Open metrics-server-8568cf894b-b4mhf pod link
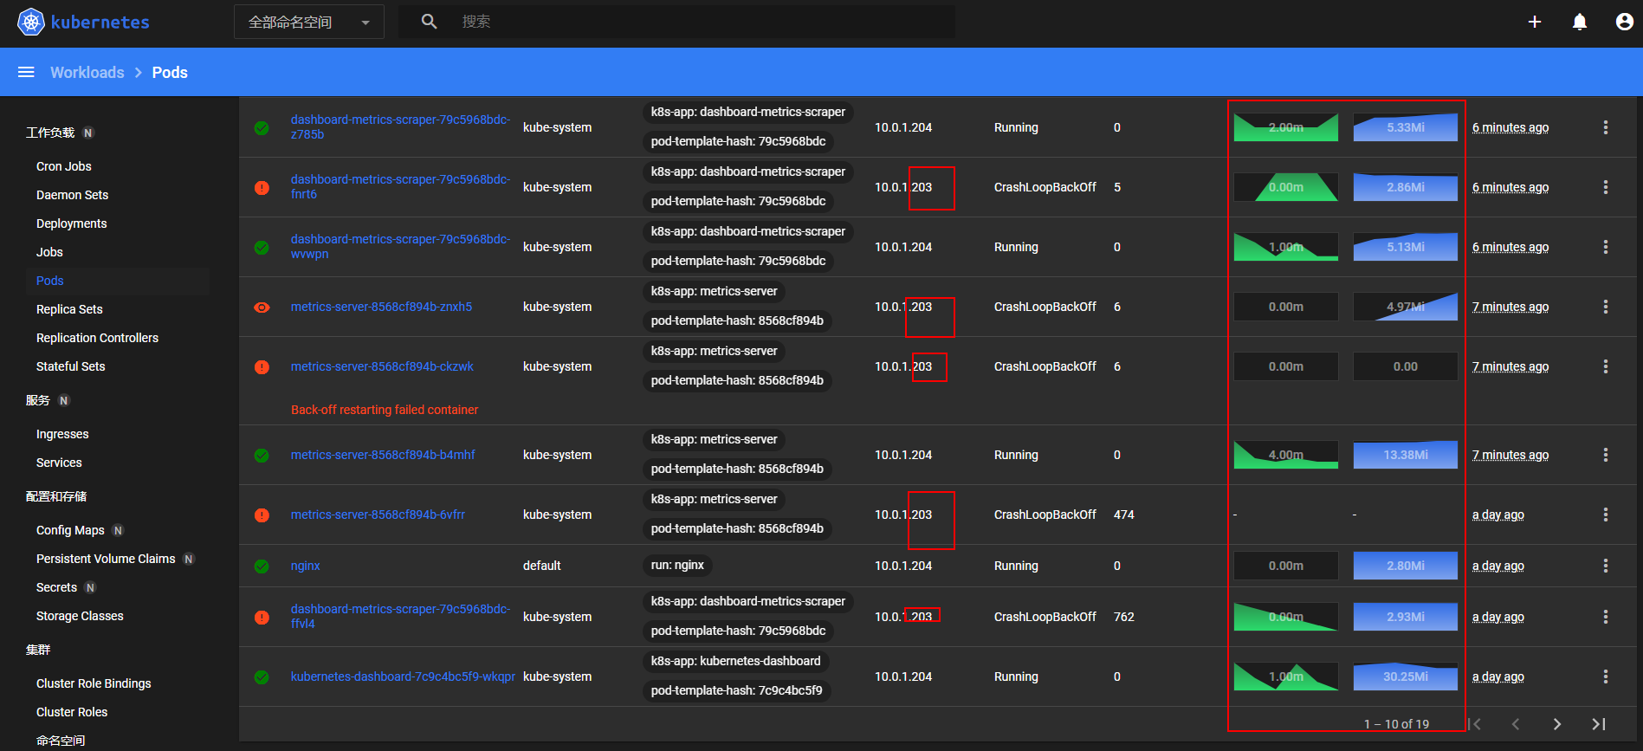 tap(383, 455)
